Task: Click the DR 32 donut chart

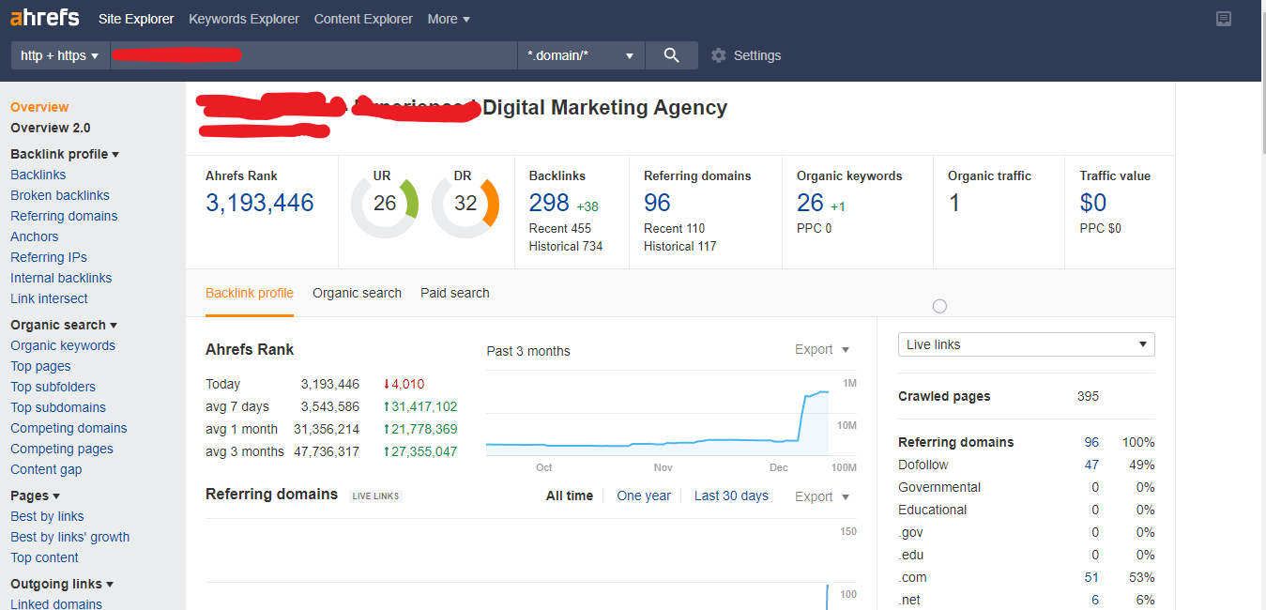Action: 465,204
